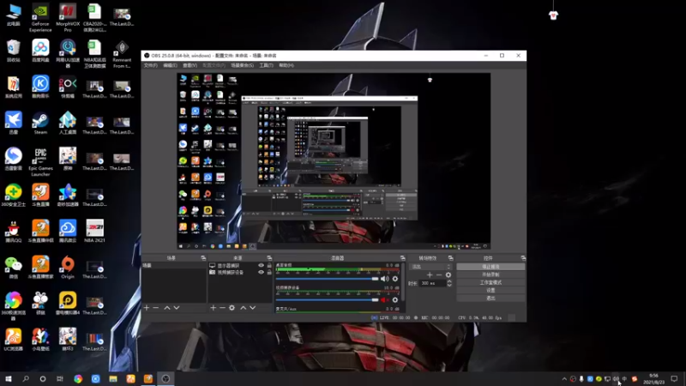Viewport: 686px width, 386px height.
Task: Toggle visibility of Display Capture source
Action: 262,266
